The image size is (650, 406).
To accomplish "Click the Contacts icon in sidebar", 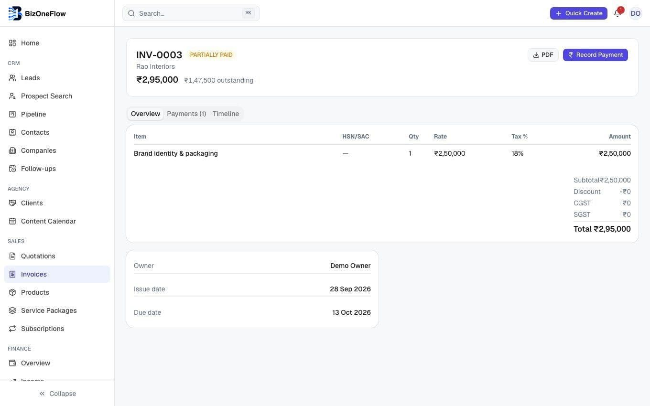I will pos(12,132).
